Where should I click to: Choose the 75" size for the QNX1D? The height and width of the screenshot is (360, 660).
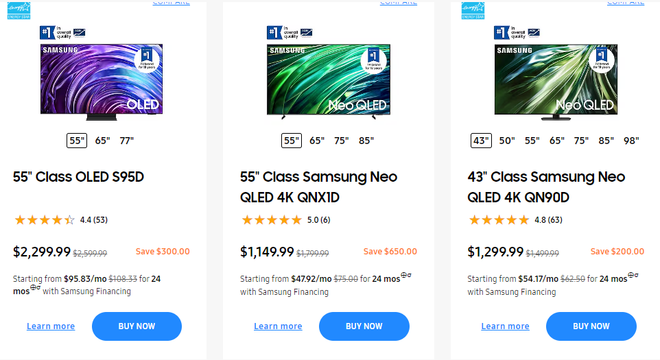tap(341, 141)
